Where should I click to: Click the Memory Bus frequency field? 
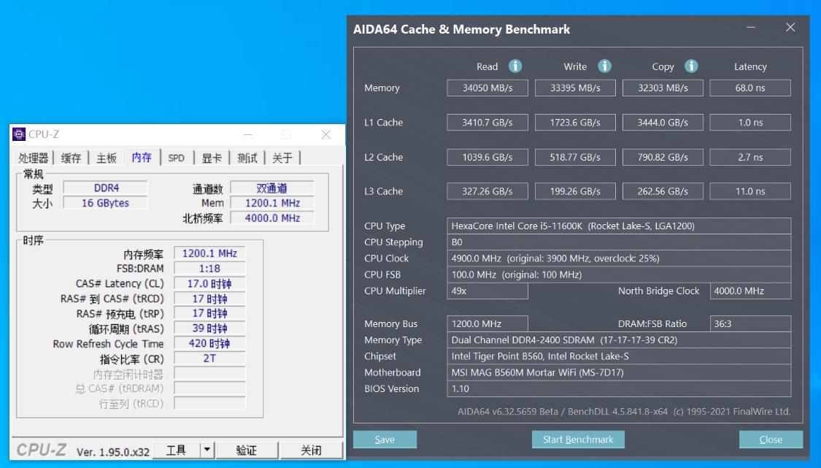(487, 323)
